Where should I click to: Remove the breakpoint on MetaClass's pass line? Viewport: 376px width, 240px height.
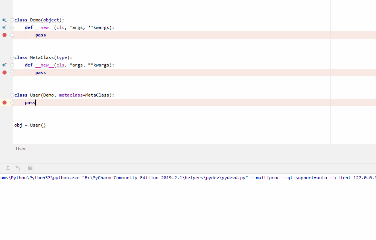point(5,72)
